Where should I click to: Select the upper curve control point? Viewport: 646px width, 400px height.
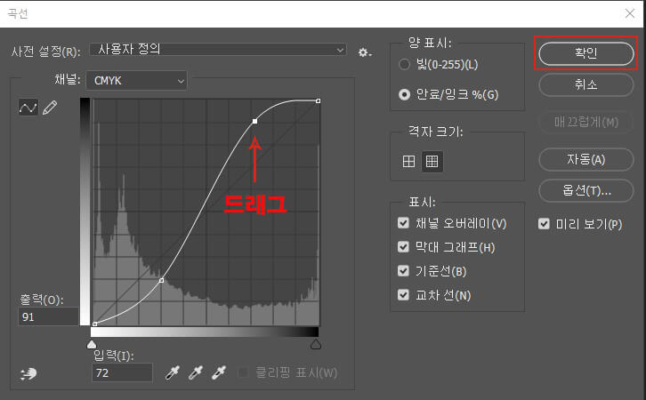tap(255, 121)
